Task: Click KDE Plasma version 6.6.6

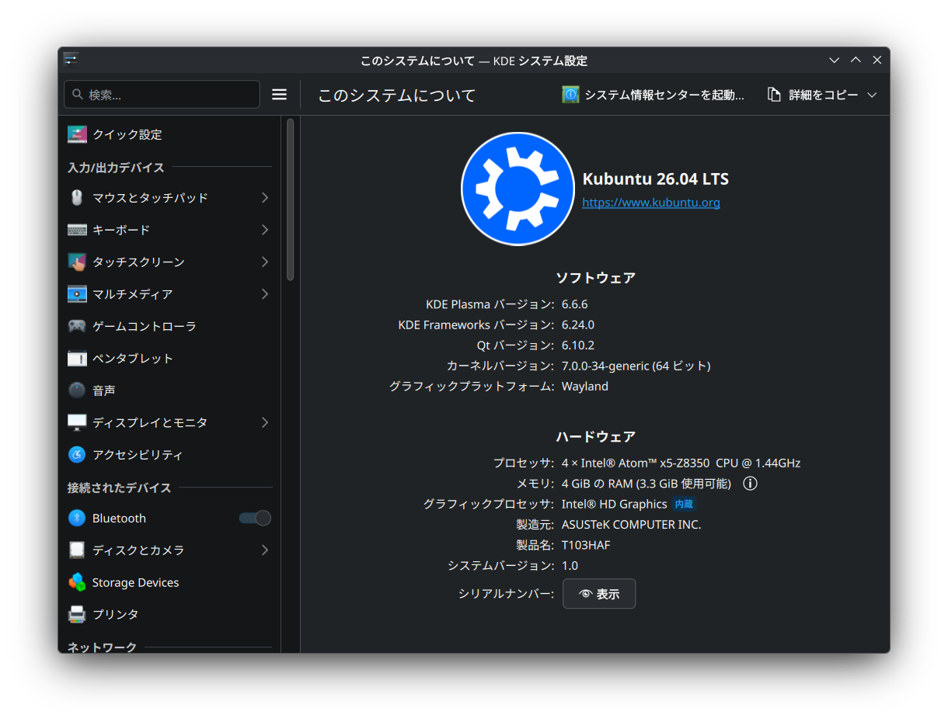Action: point(575,304)
